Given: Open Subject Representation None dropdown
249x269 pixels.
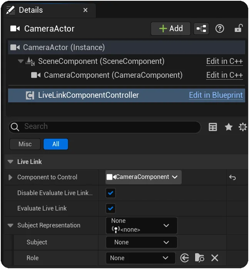Looking at the screenshot, I should [141, 226].
